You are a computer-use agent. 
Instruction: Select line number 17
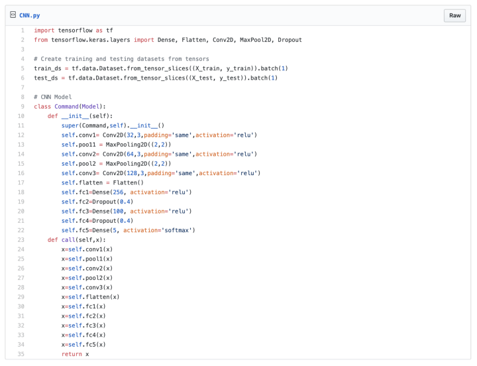point(21,183)
